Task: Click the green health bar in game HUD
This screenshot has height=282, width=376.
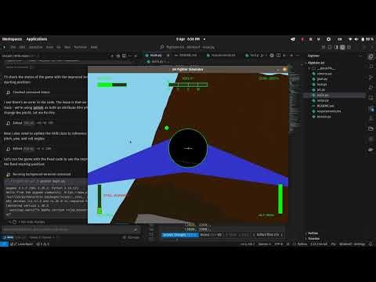Action: click(112, 85)
